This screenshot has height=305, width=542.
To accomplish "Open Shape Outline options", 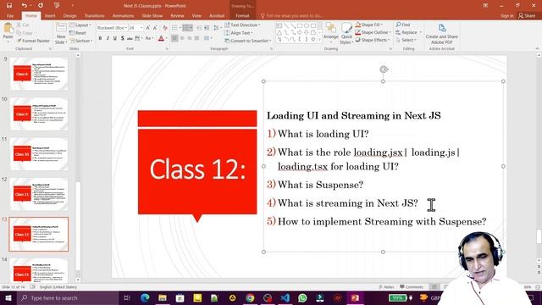I will (x=373, y=32).
